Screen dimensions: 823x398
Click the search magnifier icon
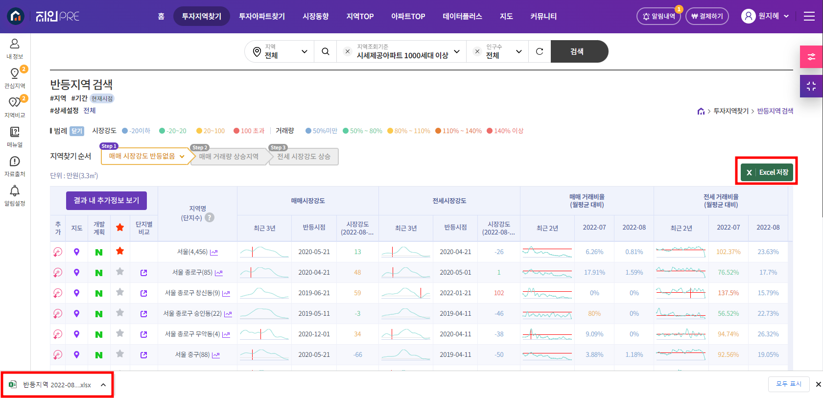click(325, 51)
